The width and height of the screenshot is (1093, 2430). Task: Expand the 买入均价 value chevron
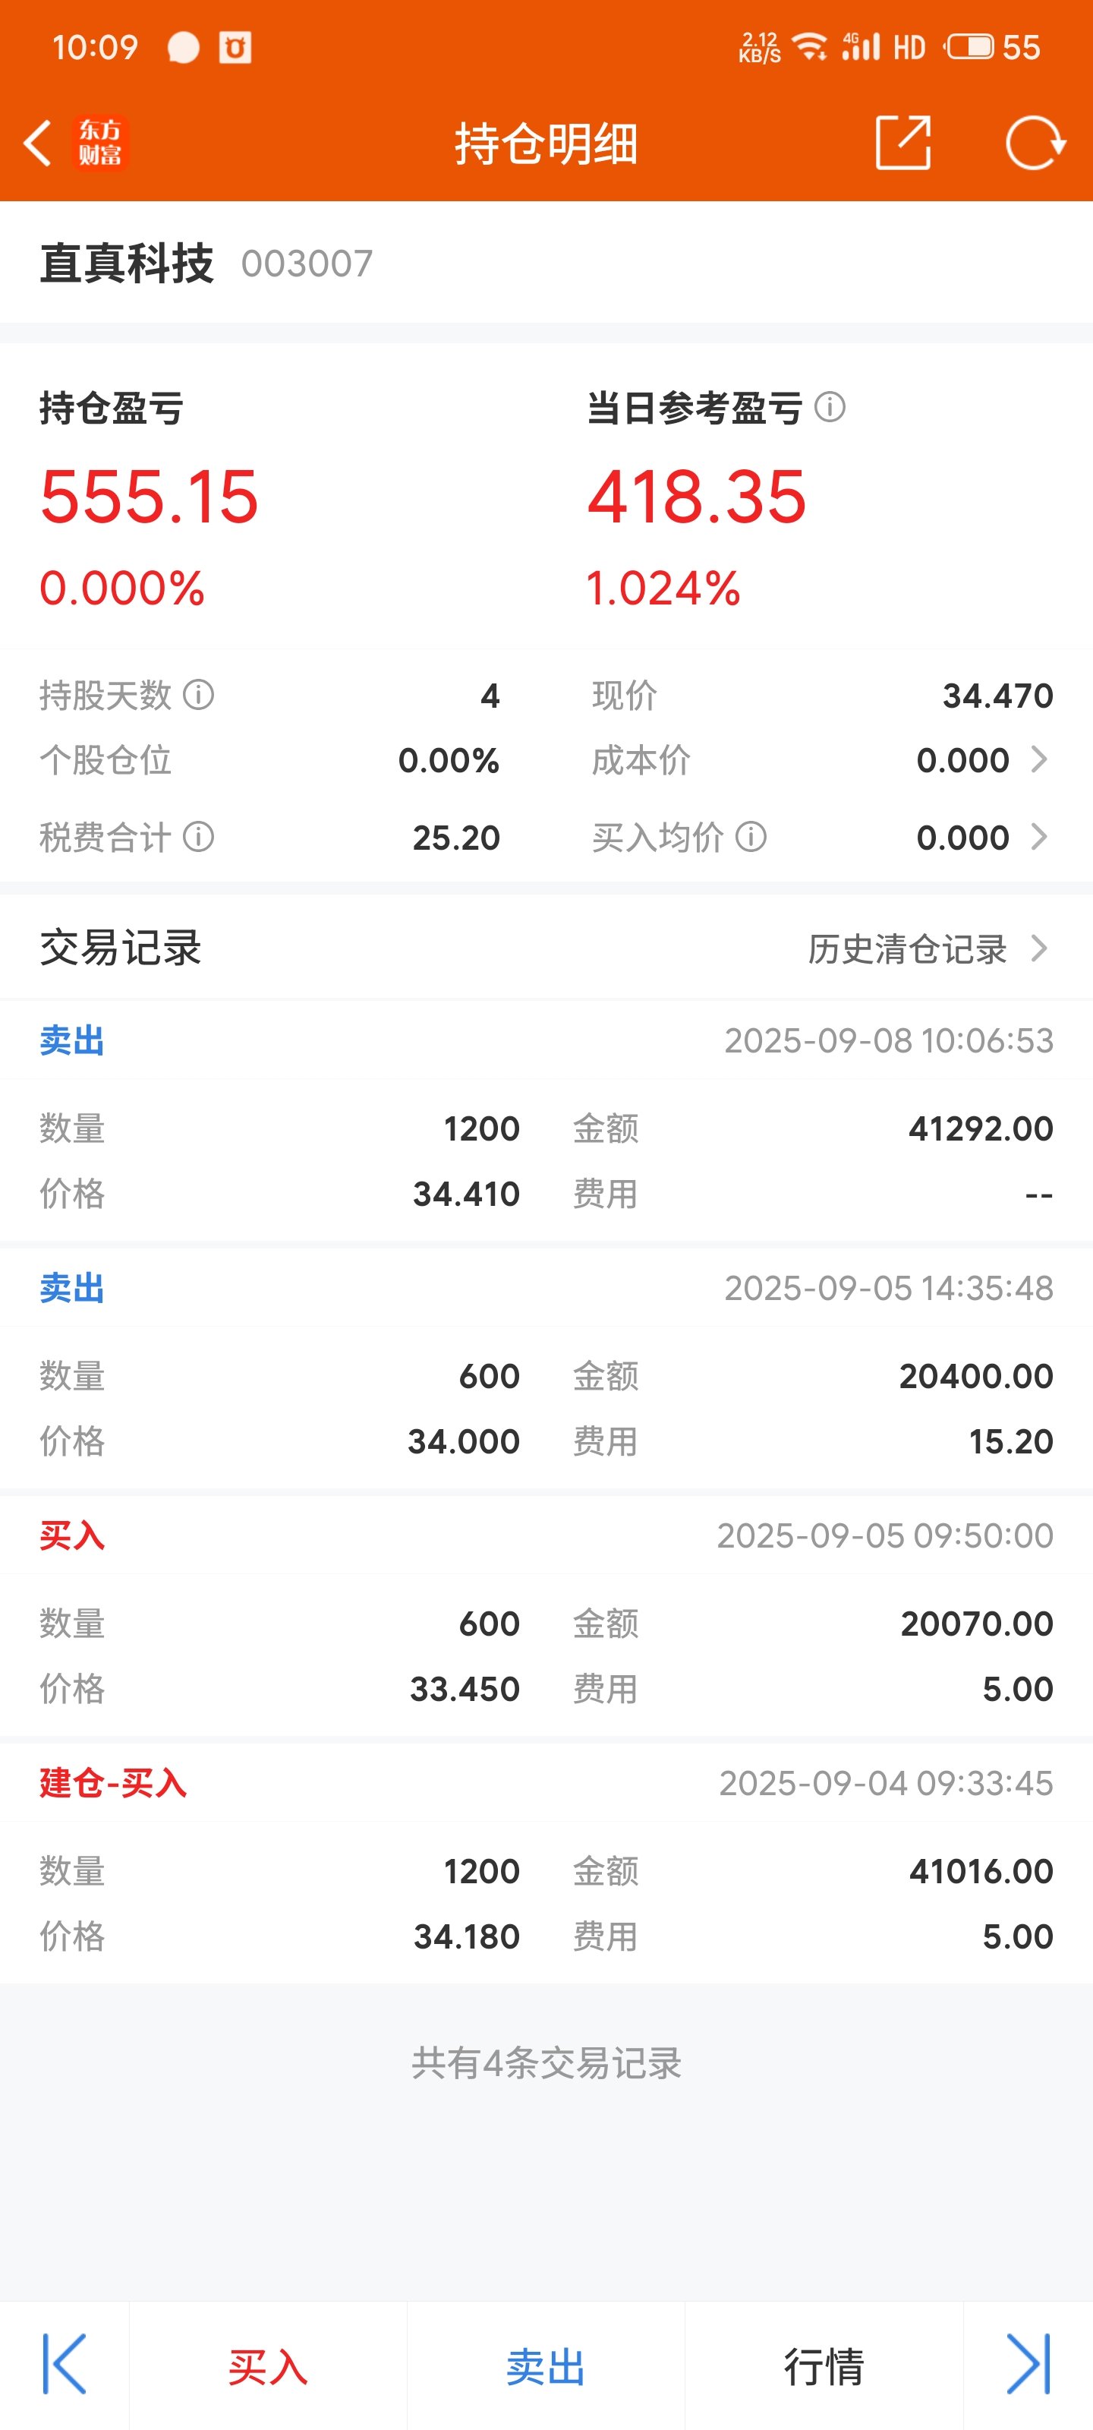coord(1039,837)
